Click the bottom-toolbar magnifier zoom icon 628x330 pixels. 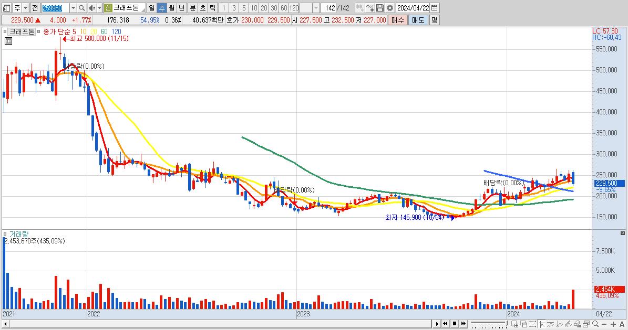[595, 324]
